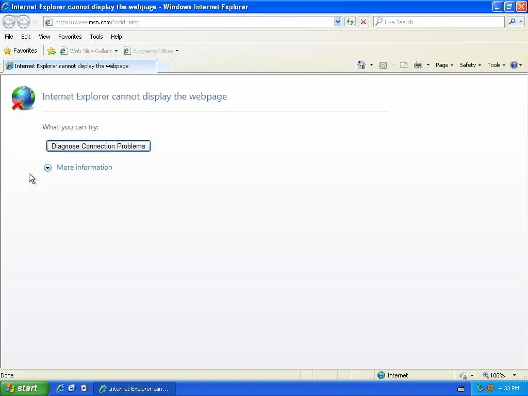Open the File menu
The height and width of the screenshot is (396, 528).
pos(9,37)
